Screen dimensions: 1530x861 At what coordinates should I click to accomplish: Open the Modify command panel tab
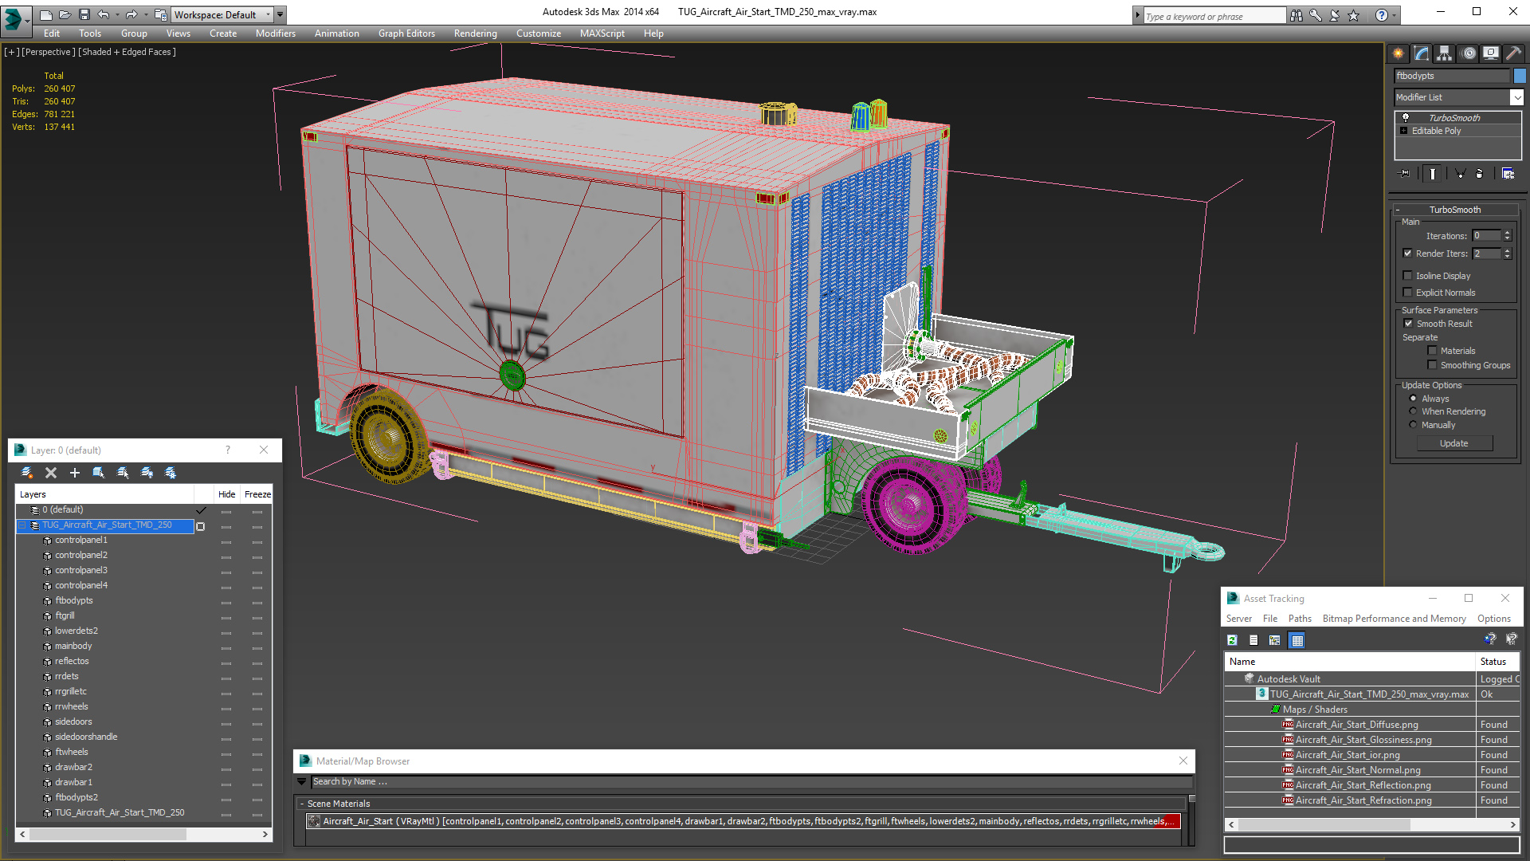pyautogui.click(x=1422, y=53)
